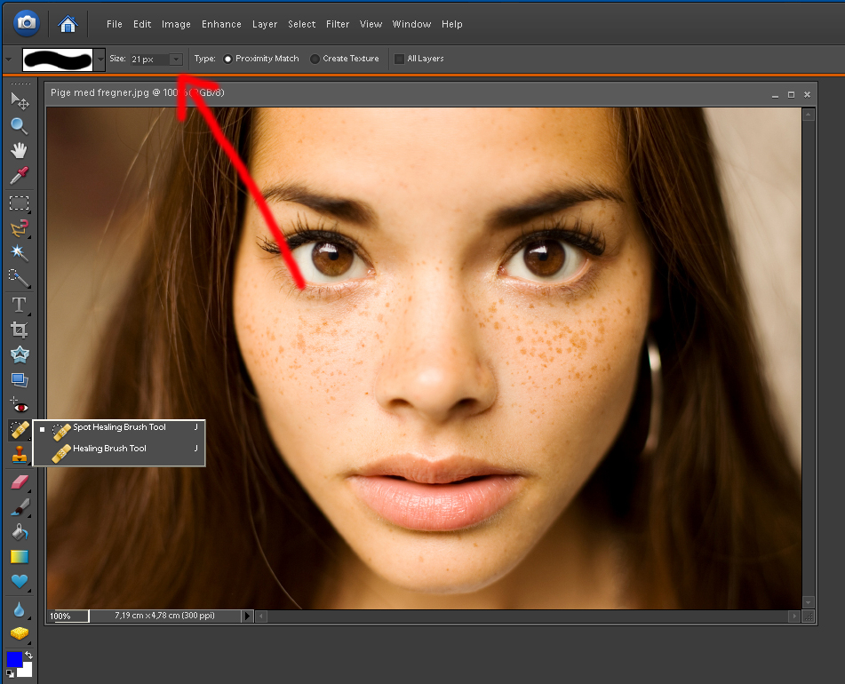This screenshot has width=845, height=684.
Task: Select the Horizontal Type tool
Action: (19, 305)
